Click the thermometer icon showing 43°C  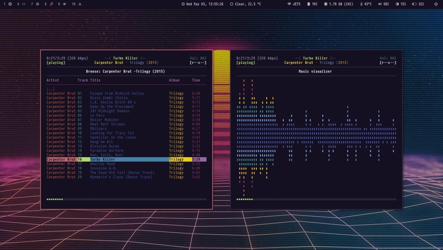361,4
